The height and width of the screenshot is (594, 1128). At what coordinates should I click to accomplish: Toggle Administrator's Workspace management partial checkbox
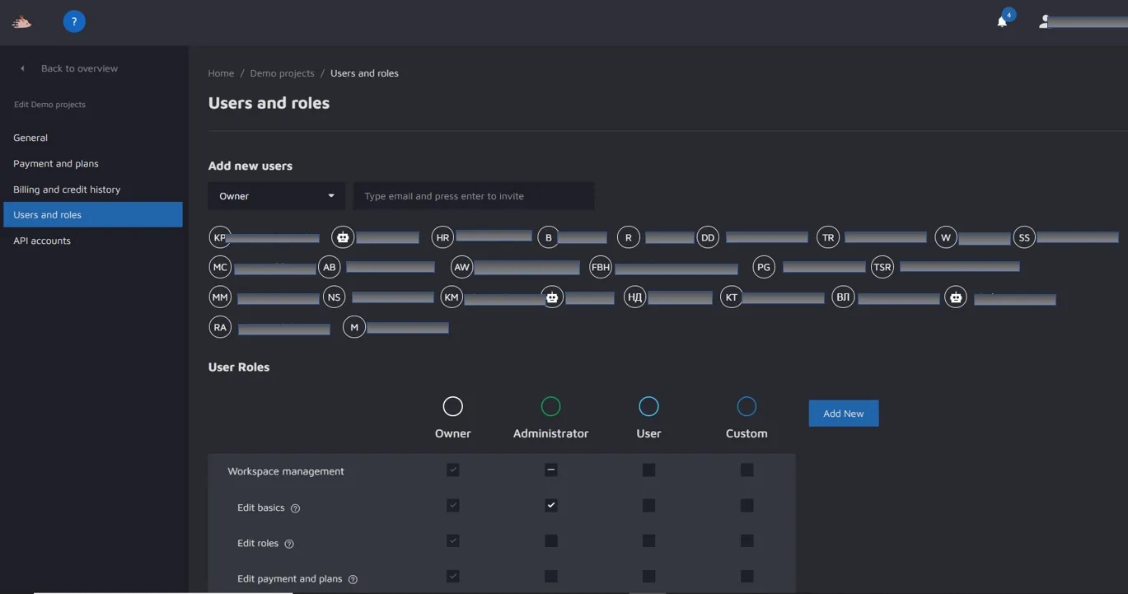(x=551, y=470)
